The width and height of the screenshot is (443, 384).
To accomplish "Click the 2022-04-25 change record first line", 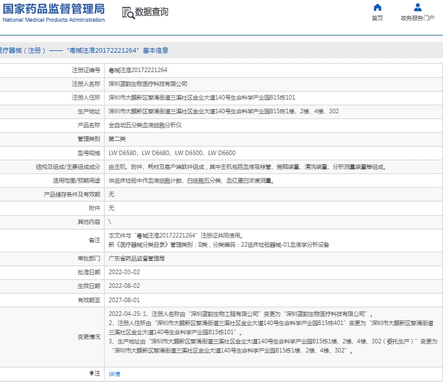I will pyautogui.click(x=241, y=314).
